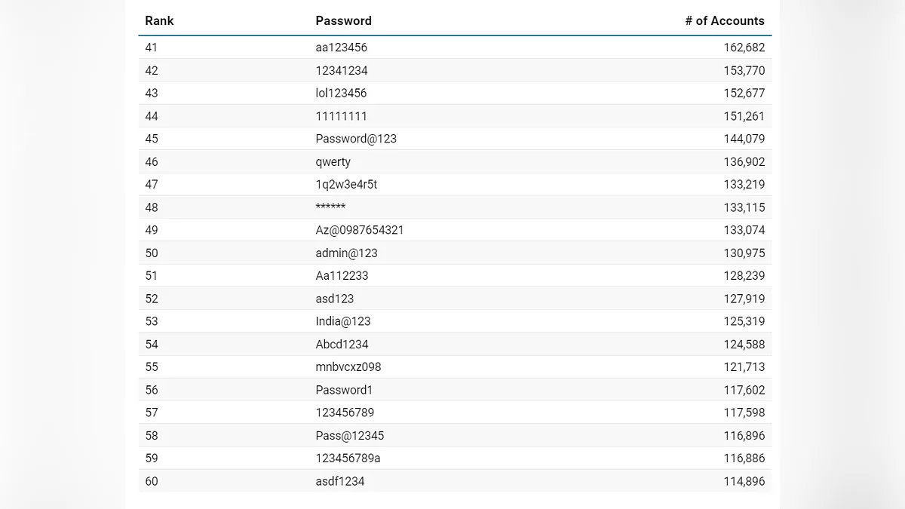Image resolution: width=905 pixels, height=509 pixels.
Task: Select the India@123 password cell
Action: (x=342, y=321)
